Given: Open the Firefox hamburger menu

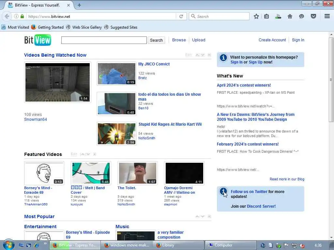Looking at the screenshot, I should [327, 16].
